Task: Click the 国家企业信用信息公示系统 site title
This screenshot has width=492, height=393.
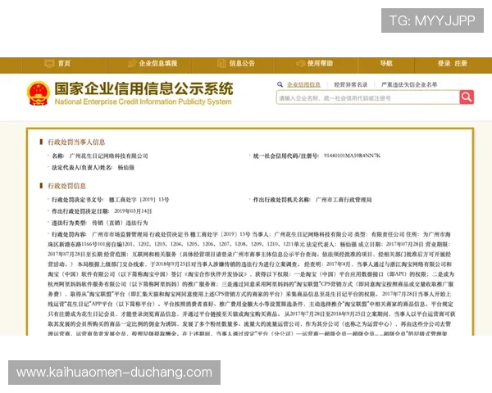Action: click(143, 88)
